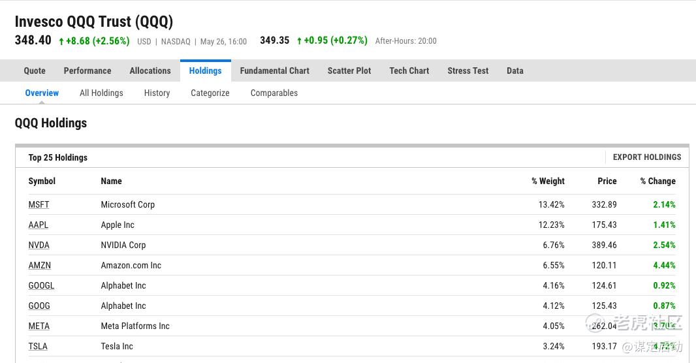Switch to the Performance tab

87,71
